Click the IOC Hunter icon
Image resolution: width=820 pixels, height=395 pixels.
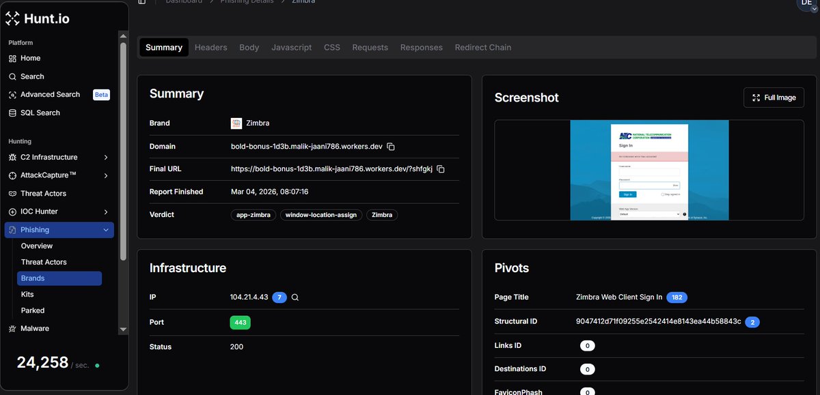coord(12,211)
